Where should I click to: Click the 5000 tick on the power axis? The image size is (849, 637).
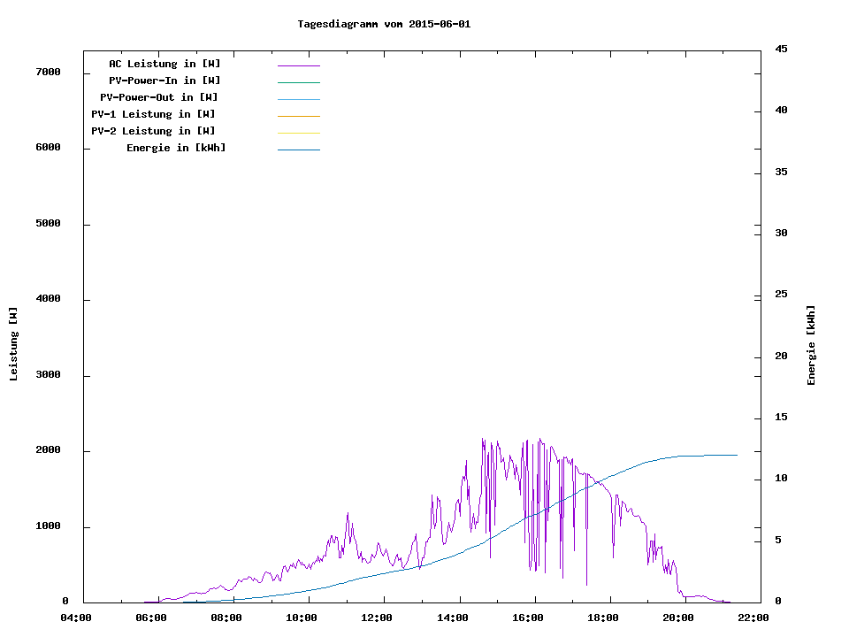[48, 223]
